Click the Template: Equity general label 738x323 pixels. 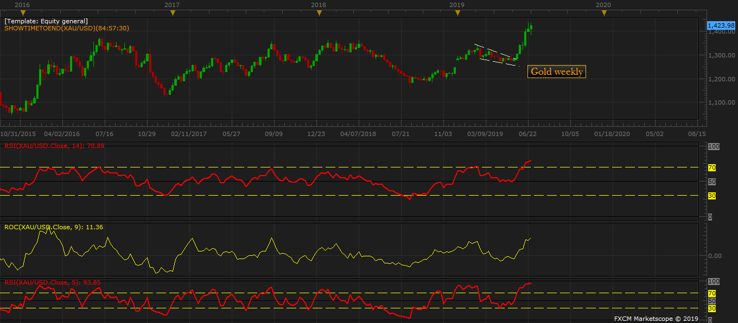tap(46, 21)
